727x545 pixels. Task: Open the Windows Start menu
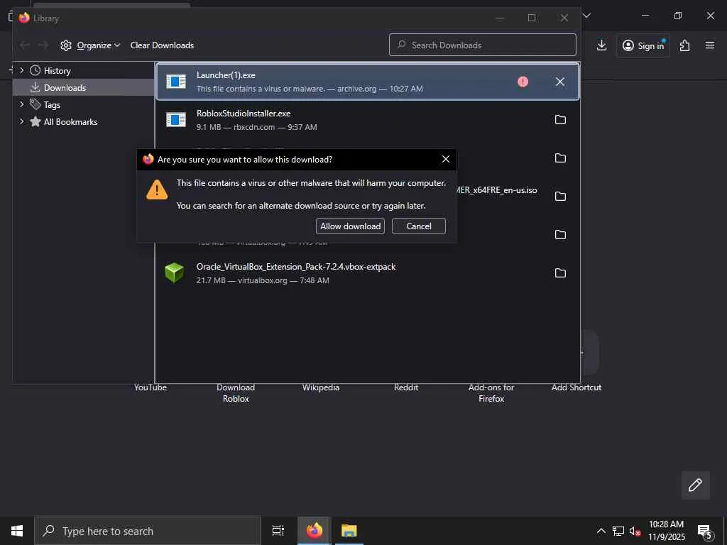(x=17, y=531)
